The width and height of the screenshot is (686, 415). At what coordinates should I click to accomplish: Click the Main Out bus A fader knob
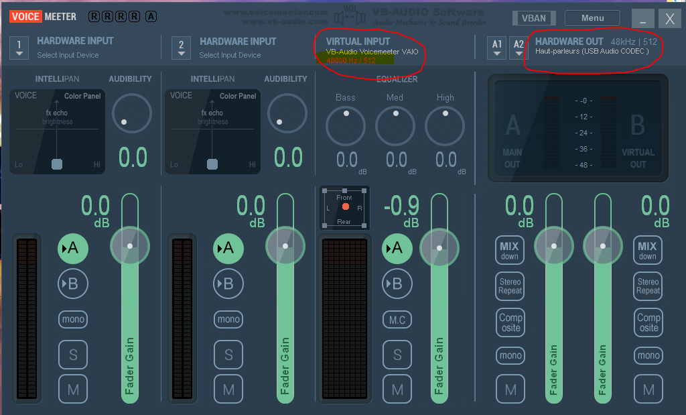(x=554, y=246)
